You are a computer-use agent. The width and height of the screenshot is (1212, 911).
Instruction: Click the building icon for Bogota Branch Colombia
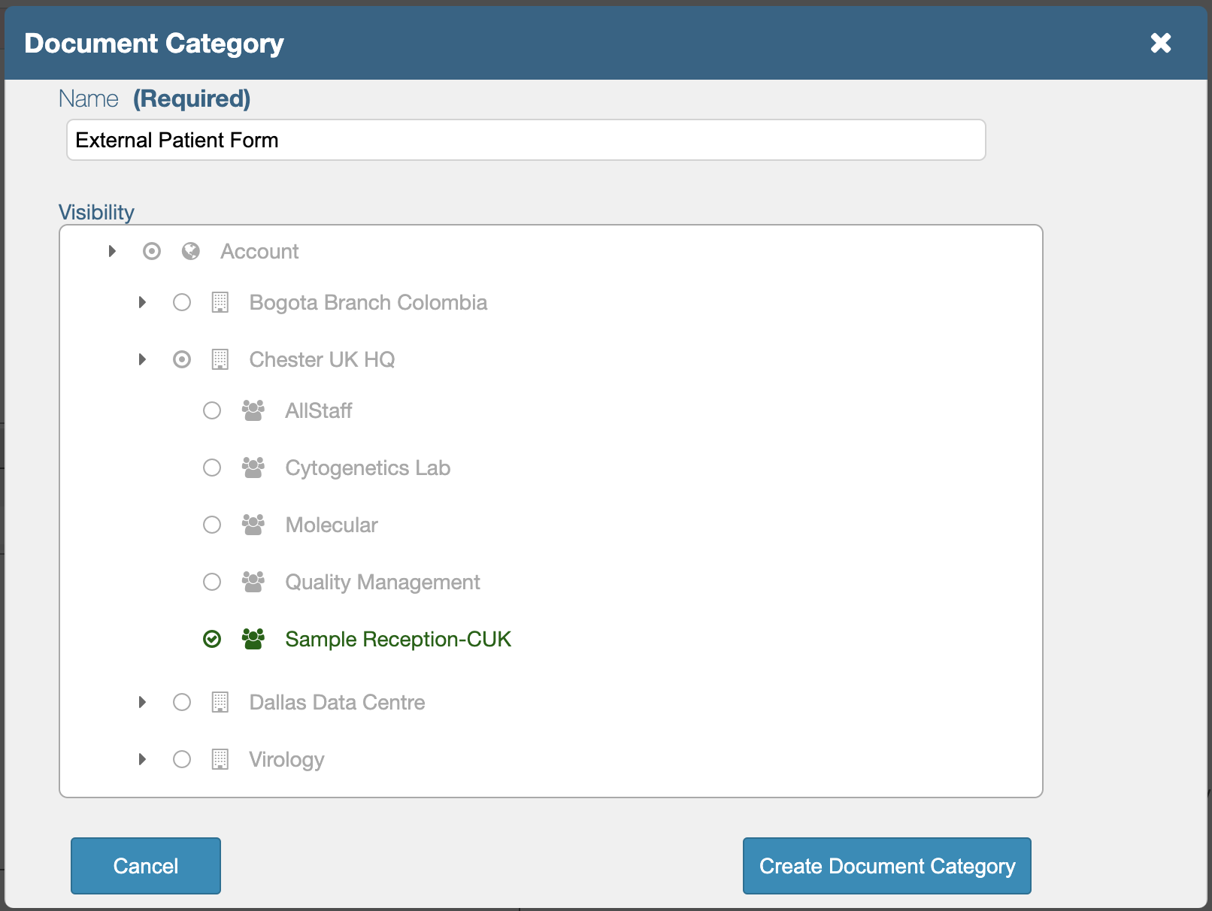(220, 302)
